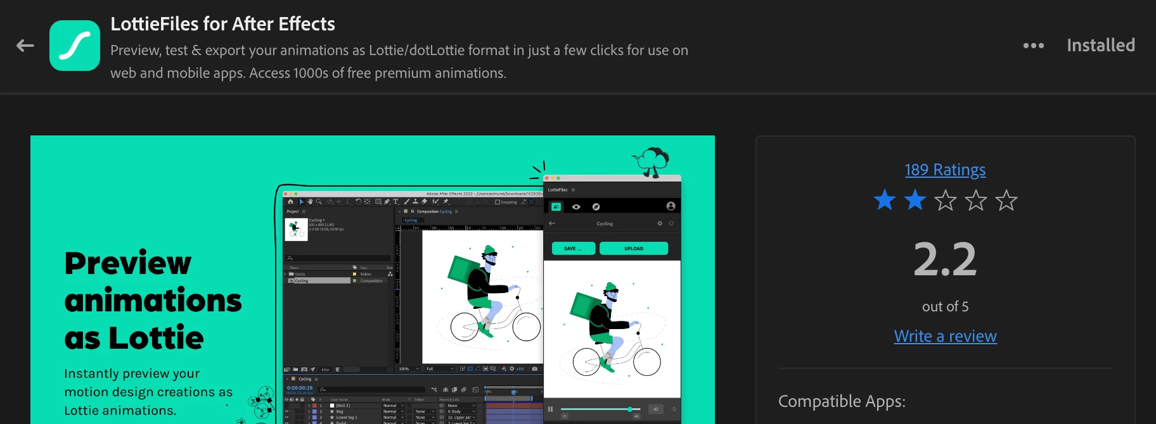Click the Installed status button

coord(1100,46)
